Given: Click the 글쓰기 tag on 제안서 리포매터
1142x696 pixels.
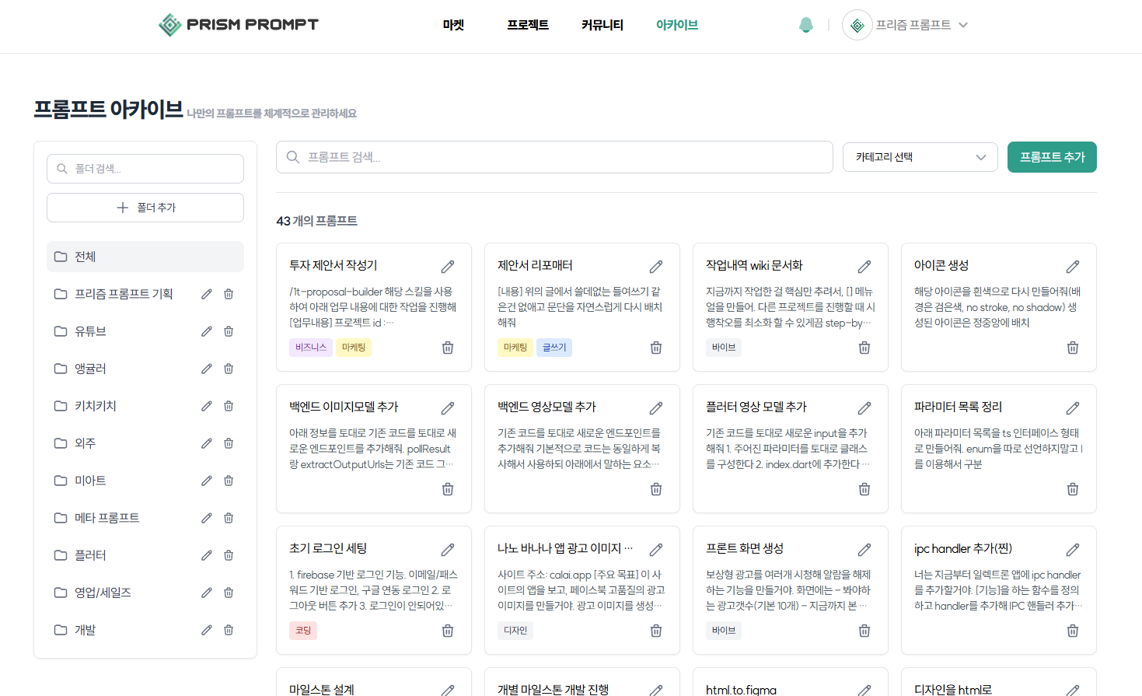Looking at the screenshot, I should pyautogui.click(x=554, y=348).
